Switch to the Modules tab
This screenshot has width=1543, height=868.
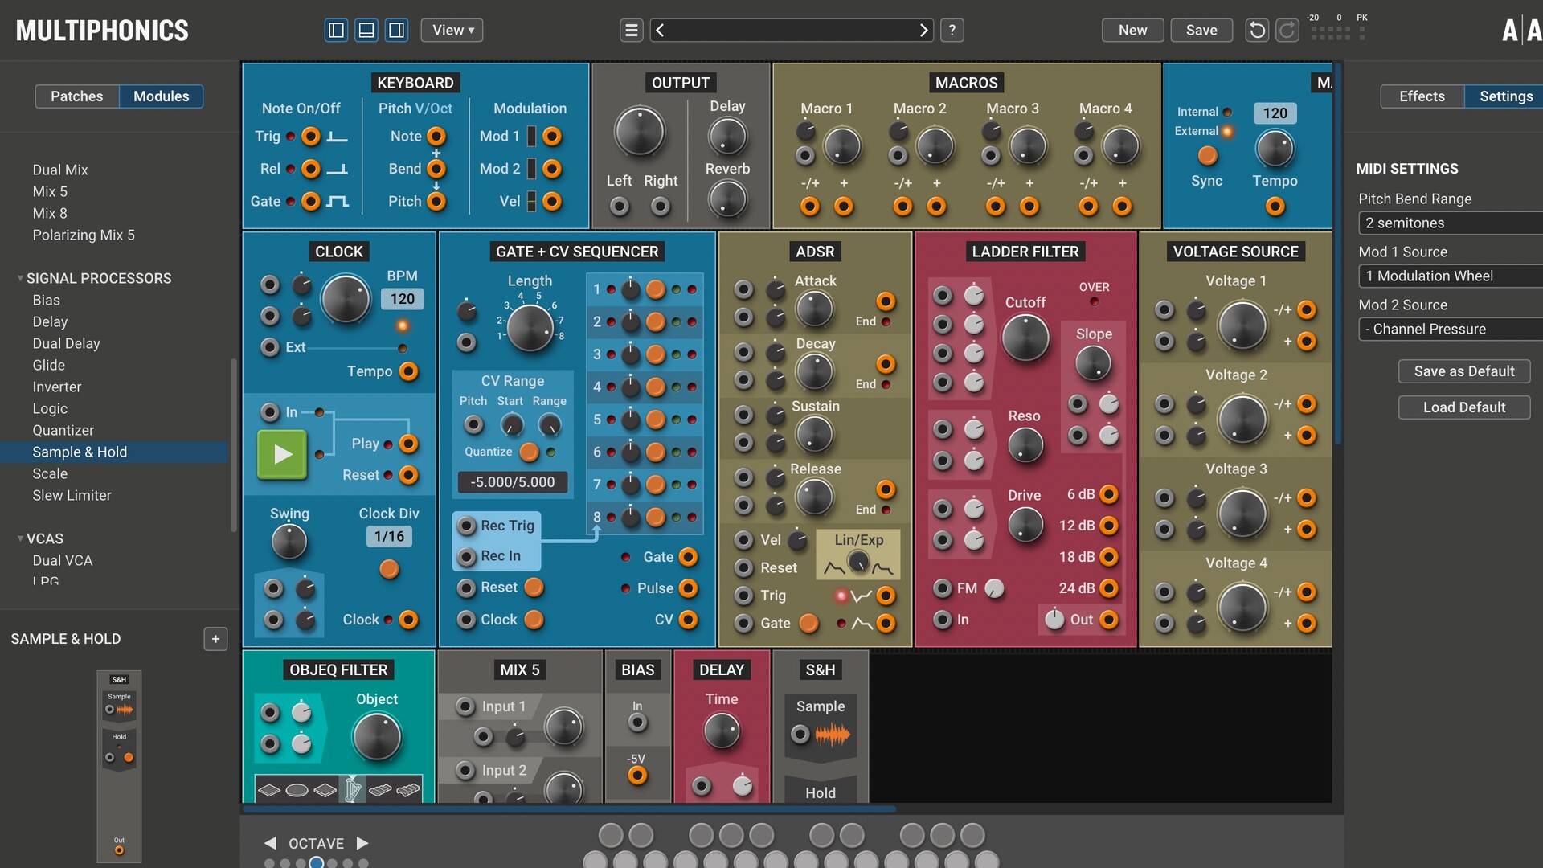(x=161, y=96)
